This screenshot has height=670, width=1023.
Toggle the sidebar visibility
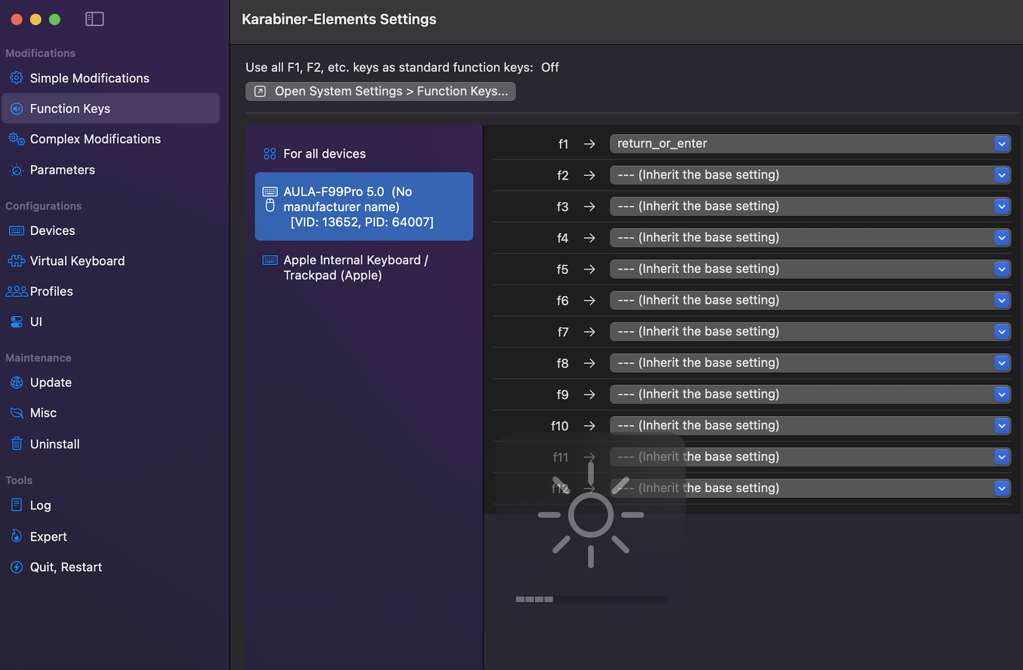[x=94, y=19]
